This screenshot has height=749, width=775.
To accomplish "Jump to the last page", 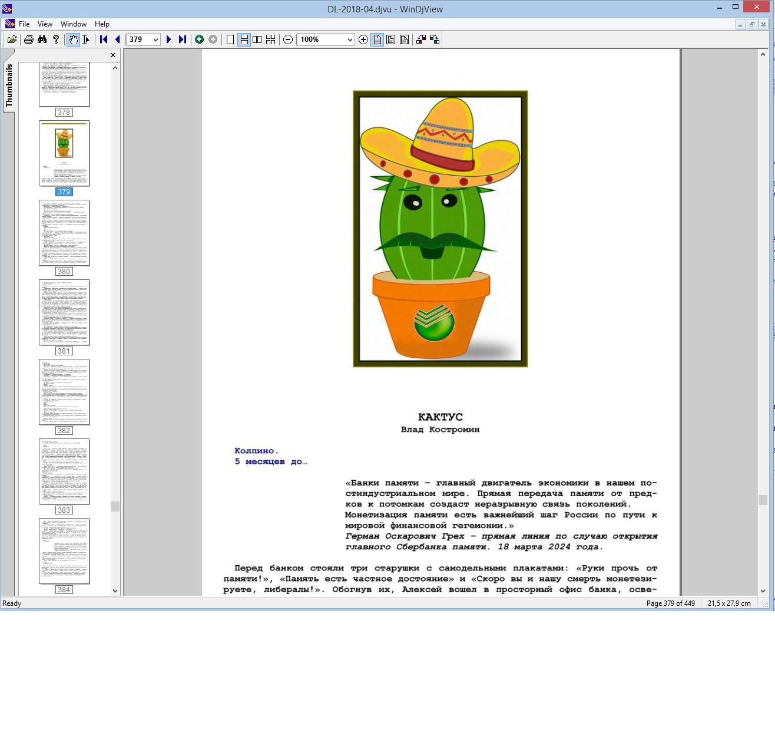I will click(x=183, y=39).
